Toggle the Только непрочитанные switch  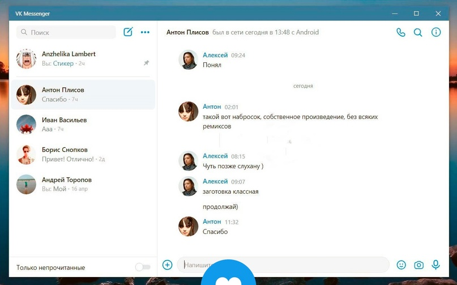click(143, 267)
